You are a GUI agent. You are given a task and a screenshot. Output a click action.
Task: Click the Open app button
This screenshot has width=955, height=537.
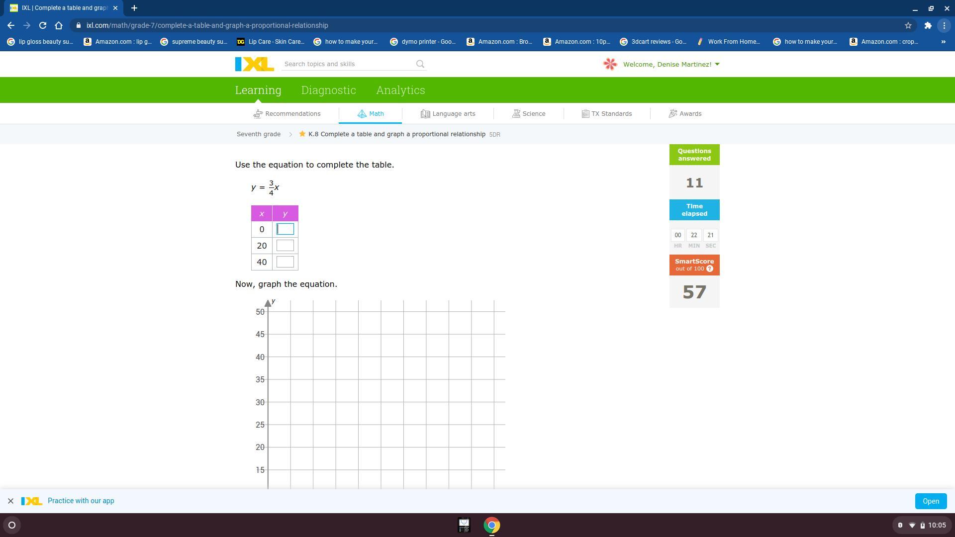point(930,501)
